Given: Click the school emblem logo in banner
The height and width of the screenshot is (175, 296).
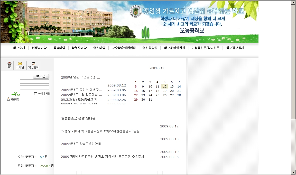Looking at the screenshot, I should [135, 11].
